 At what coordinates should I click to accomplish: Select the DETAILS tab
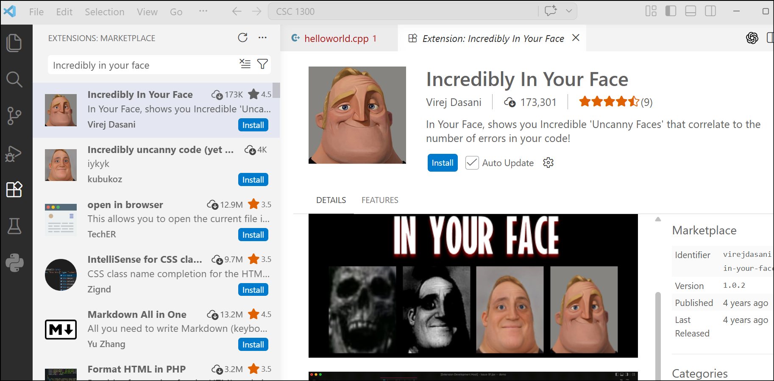tap(331, 200)
